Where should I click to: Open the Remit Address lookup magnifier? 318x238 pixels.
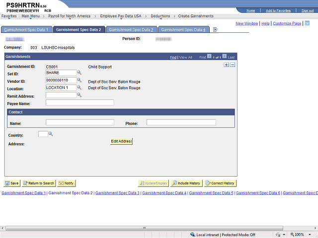(x=79, y=95)
